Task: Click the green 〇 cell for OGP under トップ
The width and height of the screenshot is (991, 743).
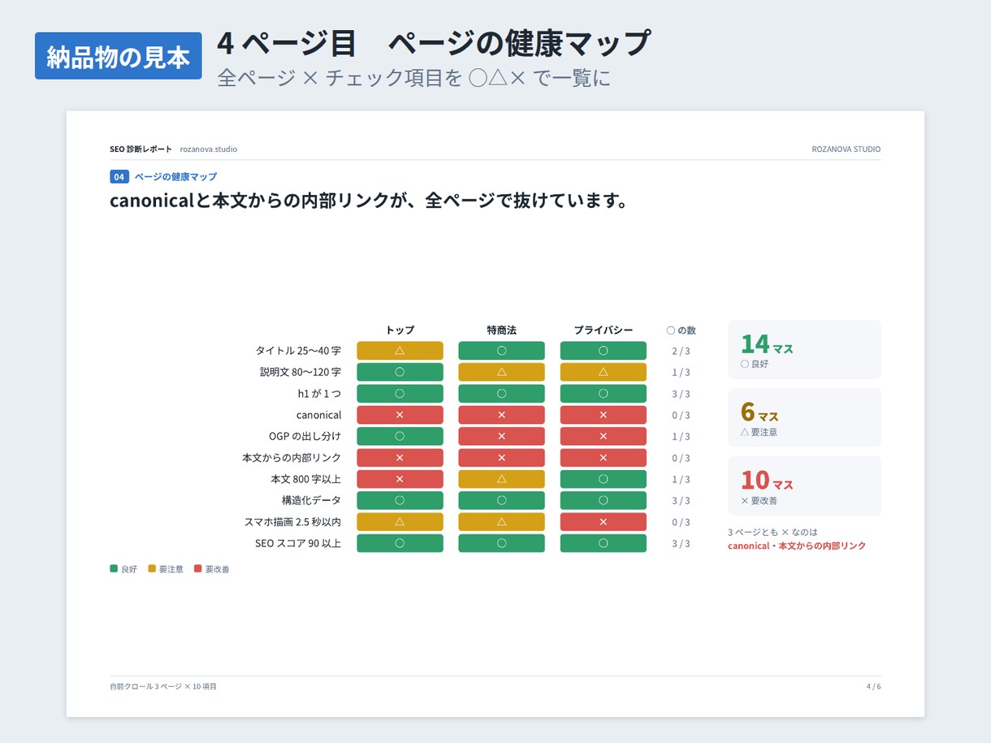Action: pyautogui.click(x=400, y=436)
